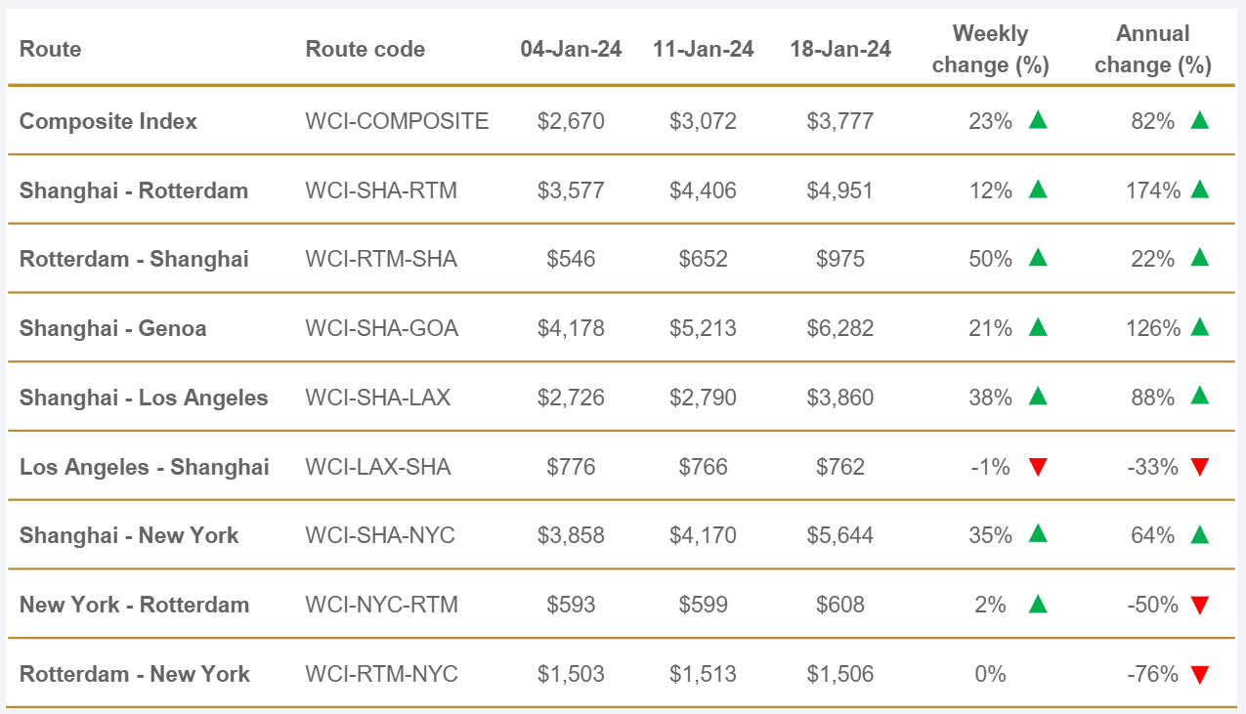Click the green arrow for Shanghai - New York weekly change

click(x=1038, y=534)
